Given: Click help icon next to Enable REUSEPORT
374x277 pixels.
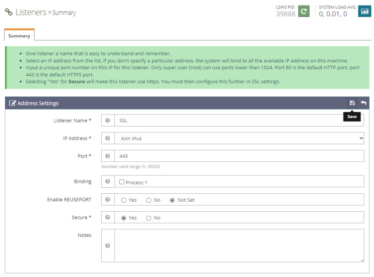Looking at the screenshot, I should click(x=108, y=200).
